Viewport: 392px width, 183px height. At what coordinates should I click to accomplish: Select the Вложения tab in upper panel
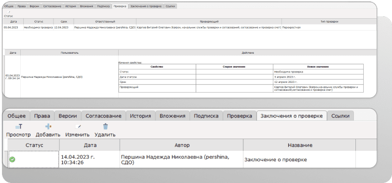87,6
